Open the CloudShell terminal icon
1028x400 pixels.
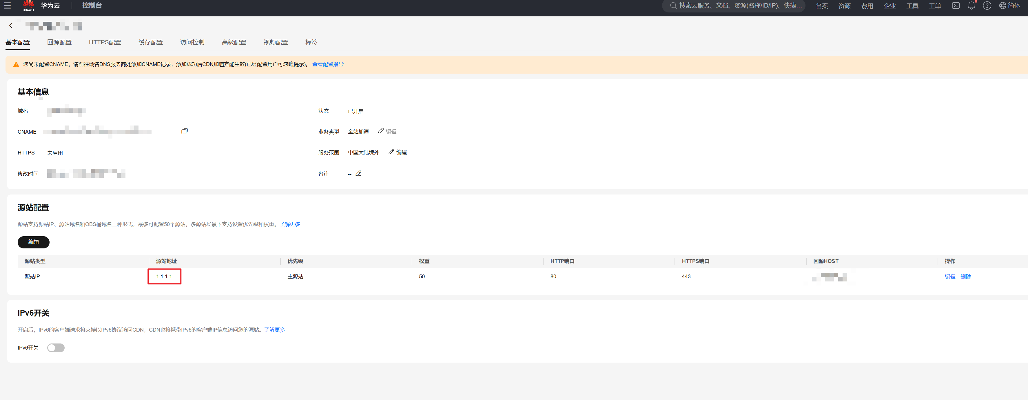[955, 6]
